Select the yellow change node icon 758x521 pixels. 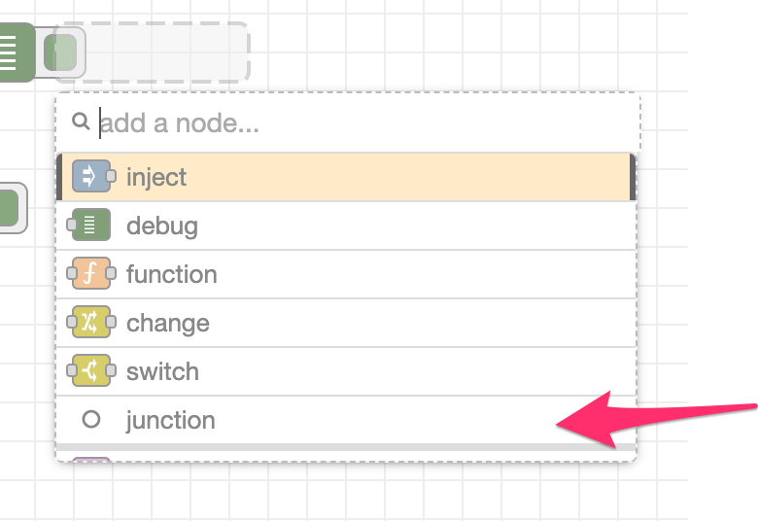[x=91, y=322]
